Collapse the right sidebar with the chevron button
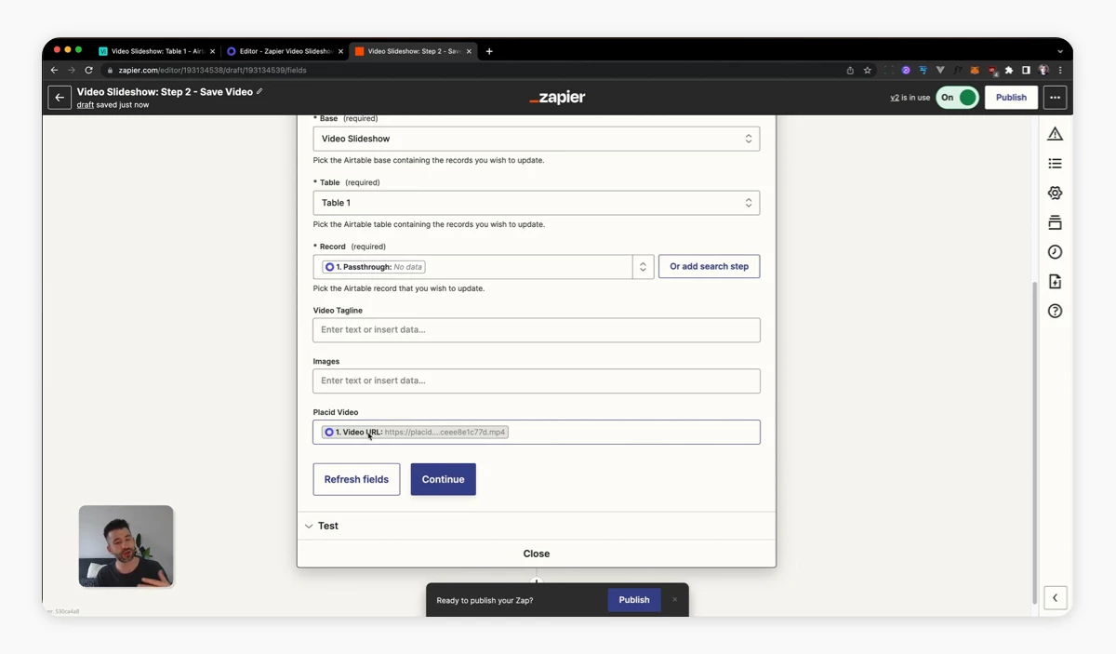The width and height of the screenshot is (1116, 654). tap(1055, 597)
